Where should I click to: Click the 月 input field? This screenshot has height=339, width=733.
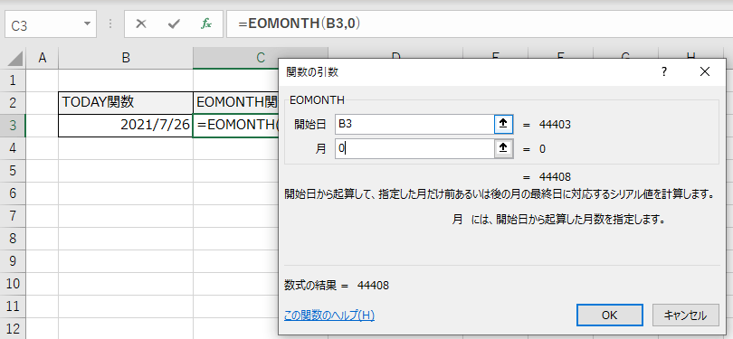click(414, 148)
